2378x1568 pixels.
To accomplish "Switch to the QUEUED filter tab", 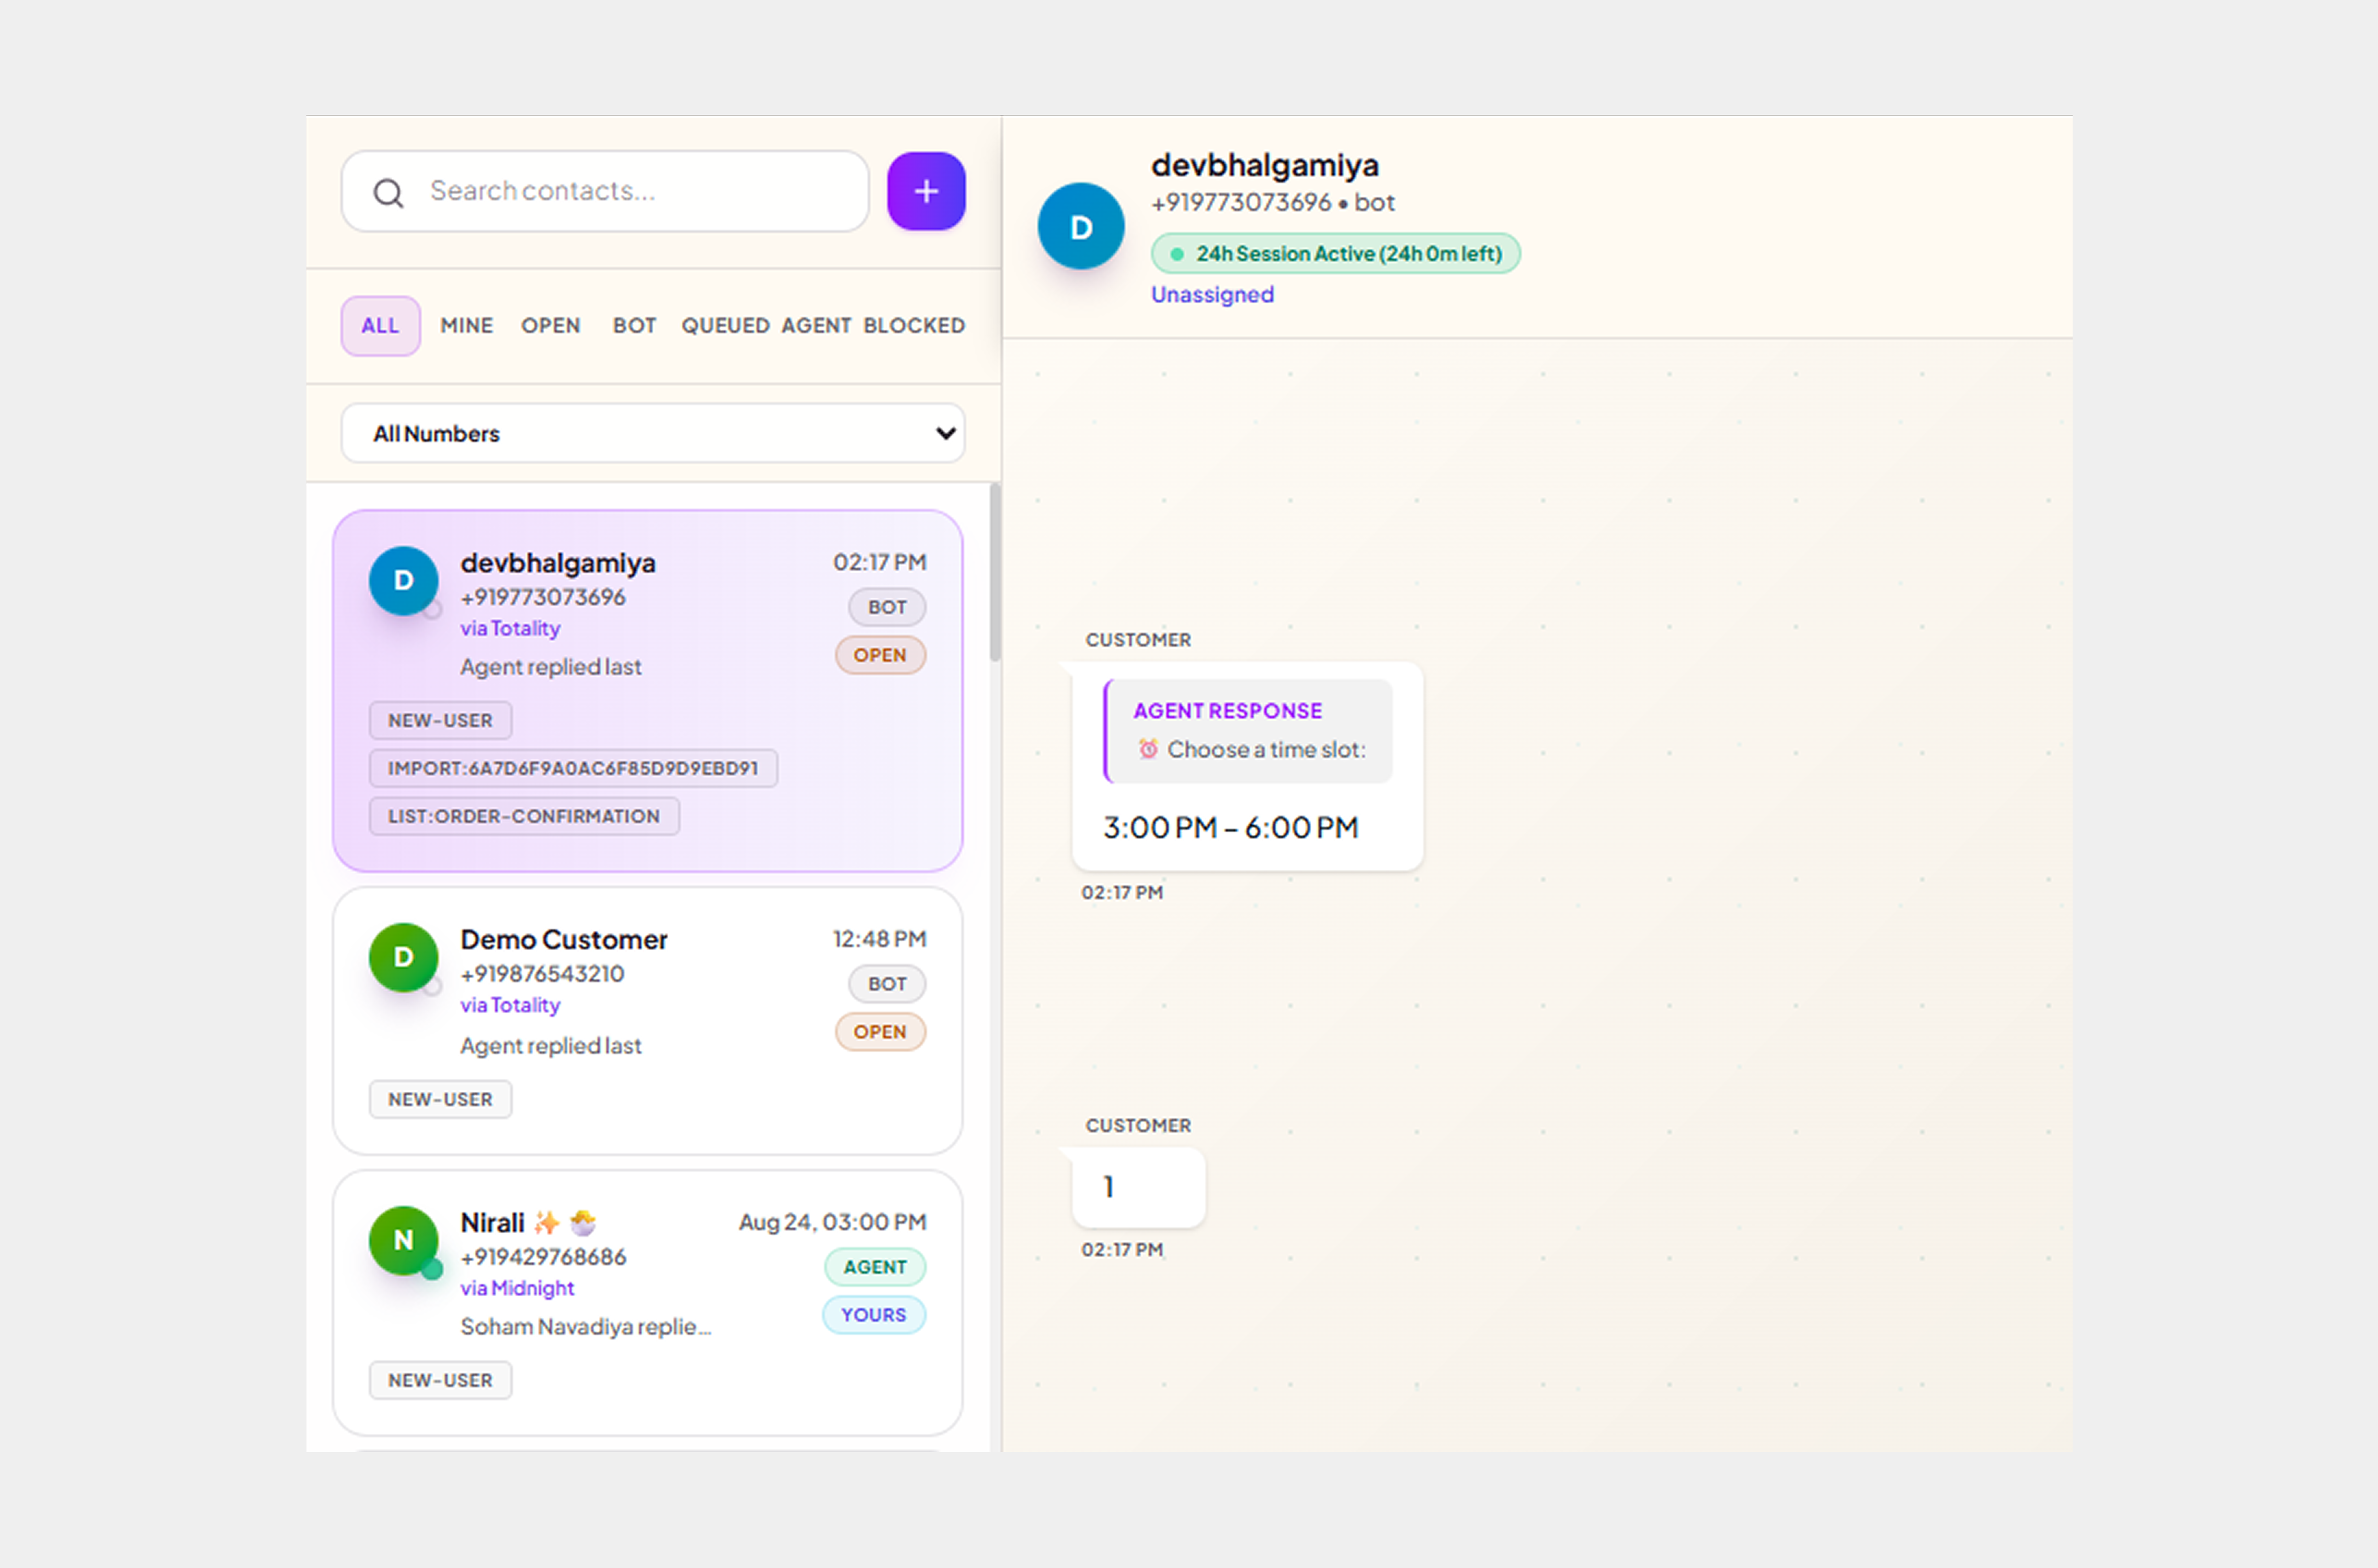I will 725,326.
